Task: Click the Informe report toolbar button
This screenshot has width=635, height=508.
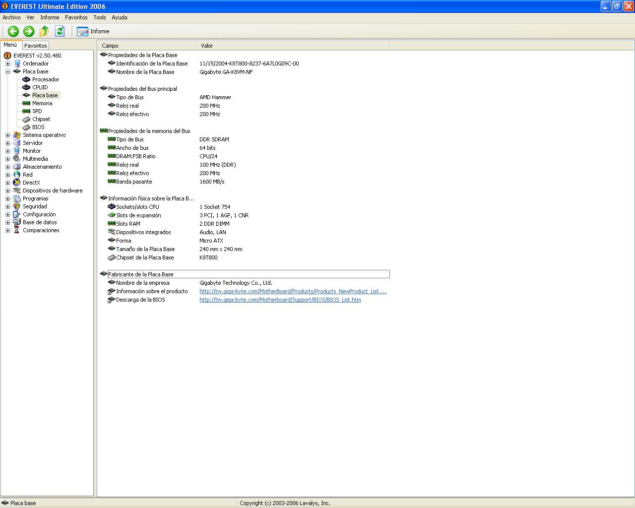Action: point(93,31)
